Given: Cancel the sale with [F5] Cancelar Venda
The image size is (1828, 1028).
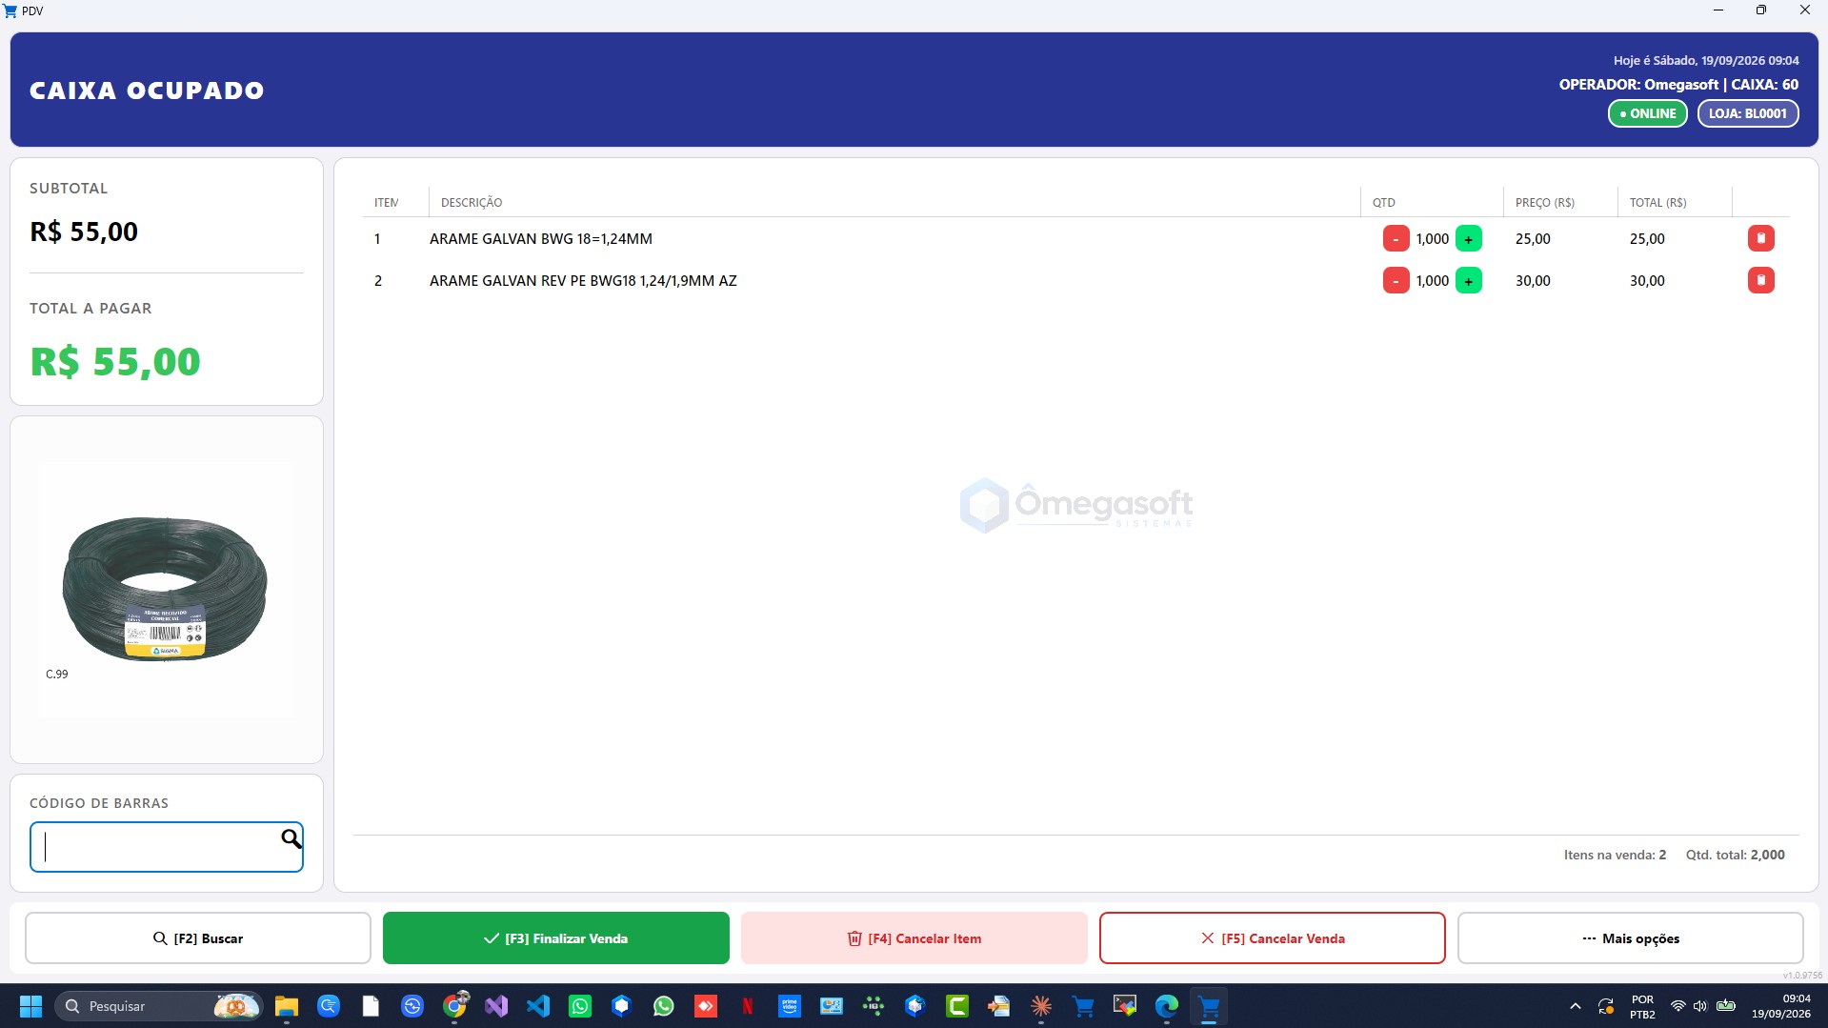Looking at the screenshot, I should pos(1273,938).
